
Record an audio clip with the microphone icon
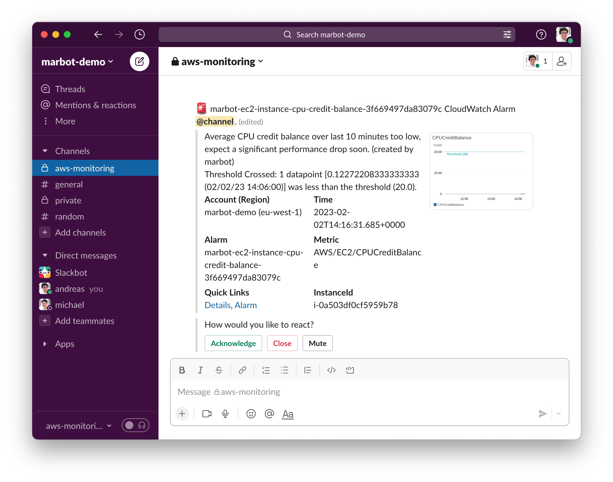(225, 414)
